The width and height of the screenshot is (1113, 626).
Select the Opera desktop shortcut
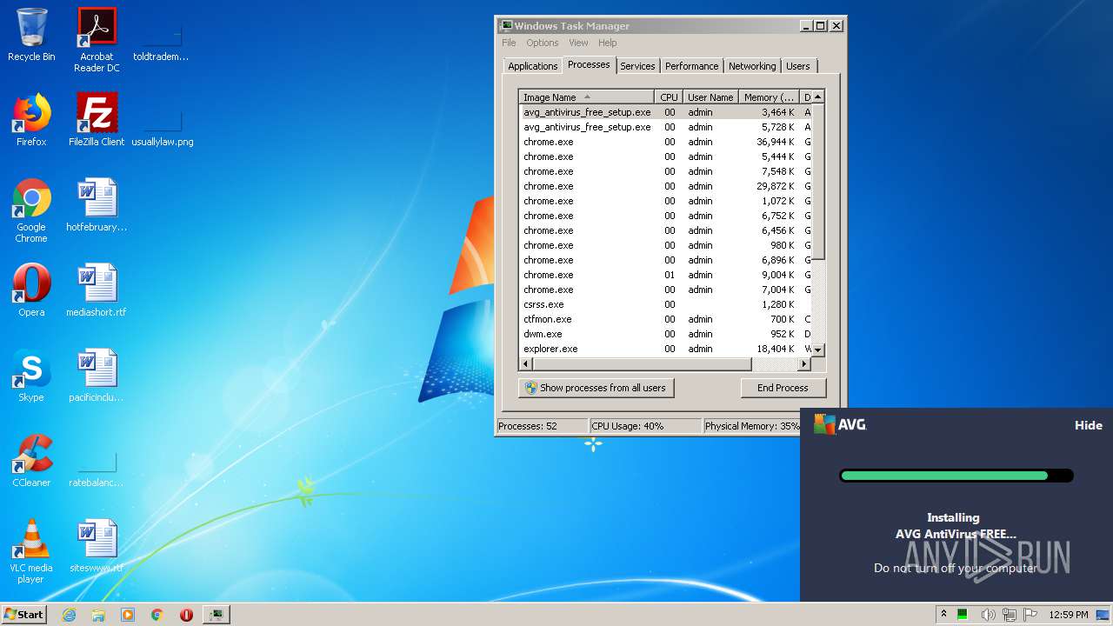(31, 290)
